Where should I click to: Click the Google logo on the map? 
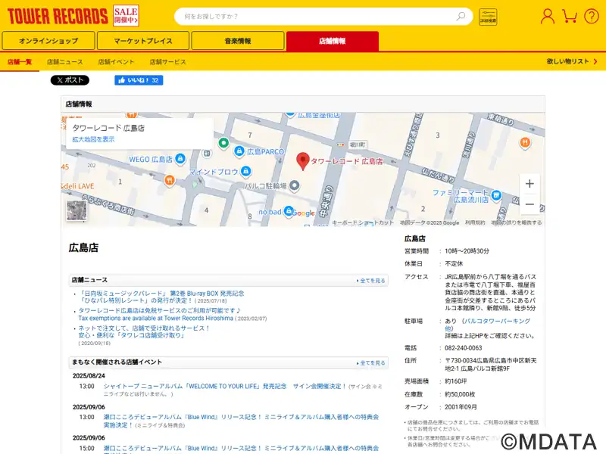[304, 213]
